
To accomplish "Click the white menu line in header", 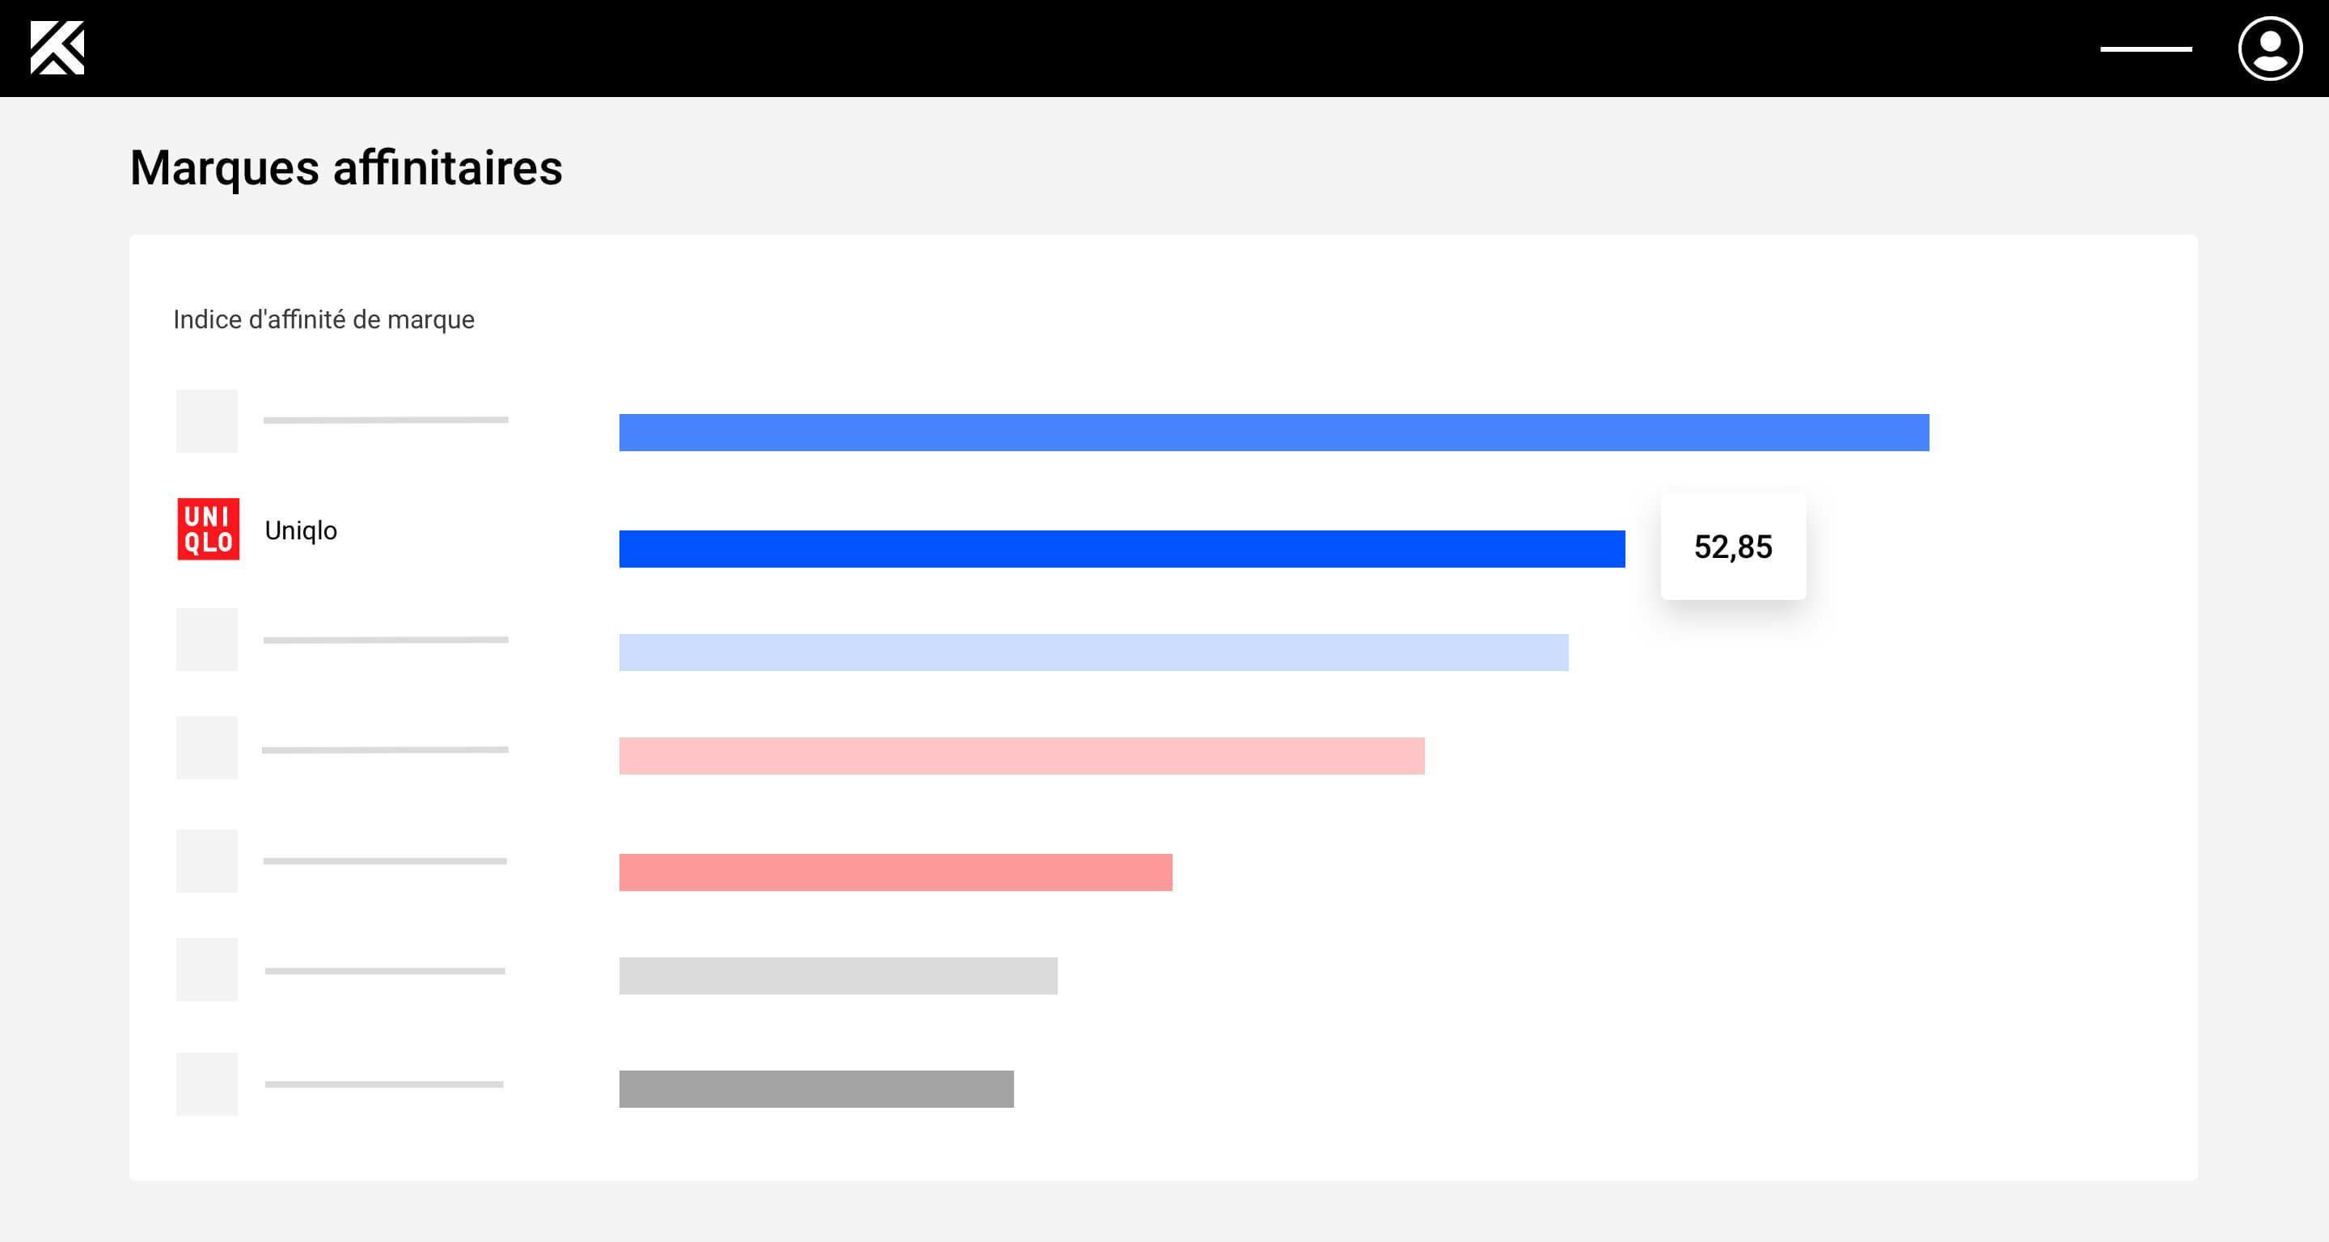I will pyautogui.click(x=2145, y=49).
